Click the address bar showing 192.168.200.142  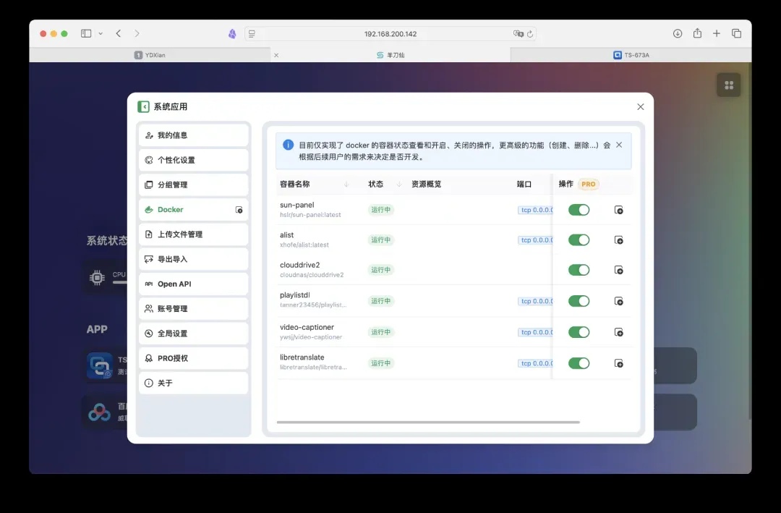pyautogui.click(x=390, y=34)
